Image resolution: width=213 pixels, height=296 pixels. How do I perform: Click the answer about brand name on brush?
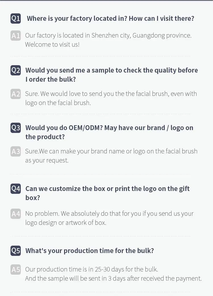click(111, 155)
